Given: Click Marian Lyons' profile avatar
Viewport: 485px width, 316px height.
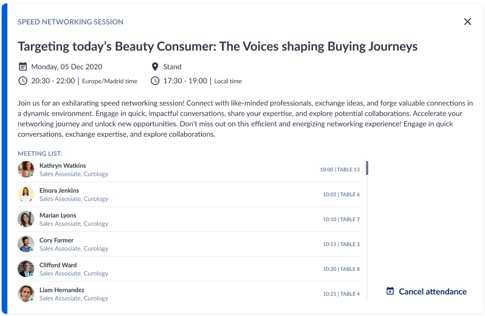Looking at the screenshot, I should 26,219.
